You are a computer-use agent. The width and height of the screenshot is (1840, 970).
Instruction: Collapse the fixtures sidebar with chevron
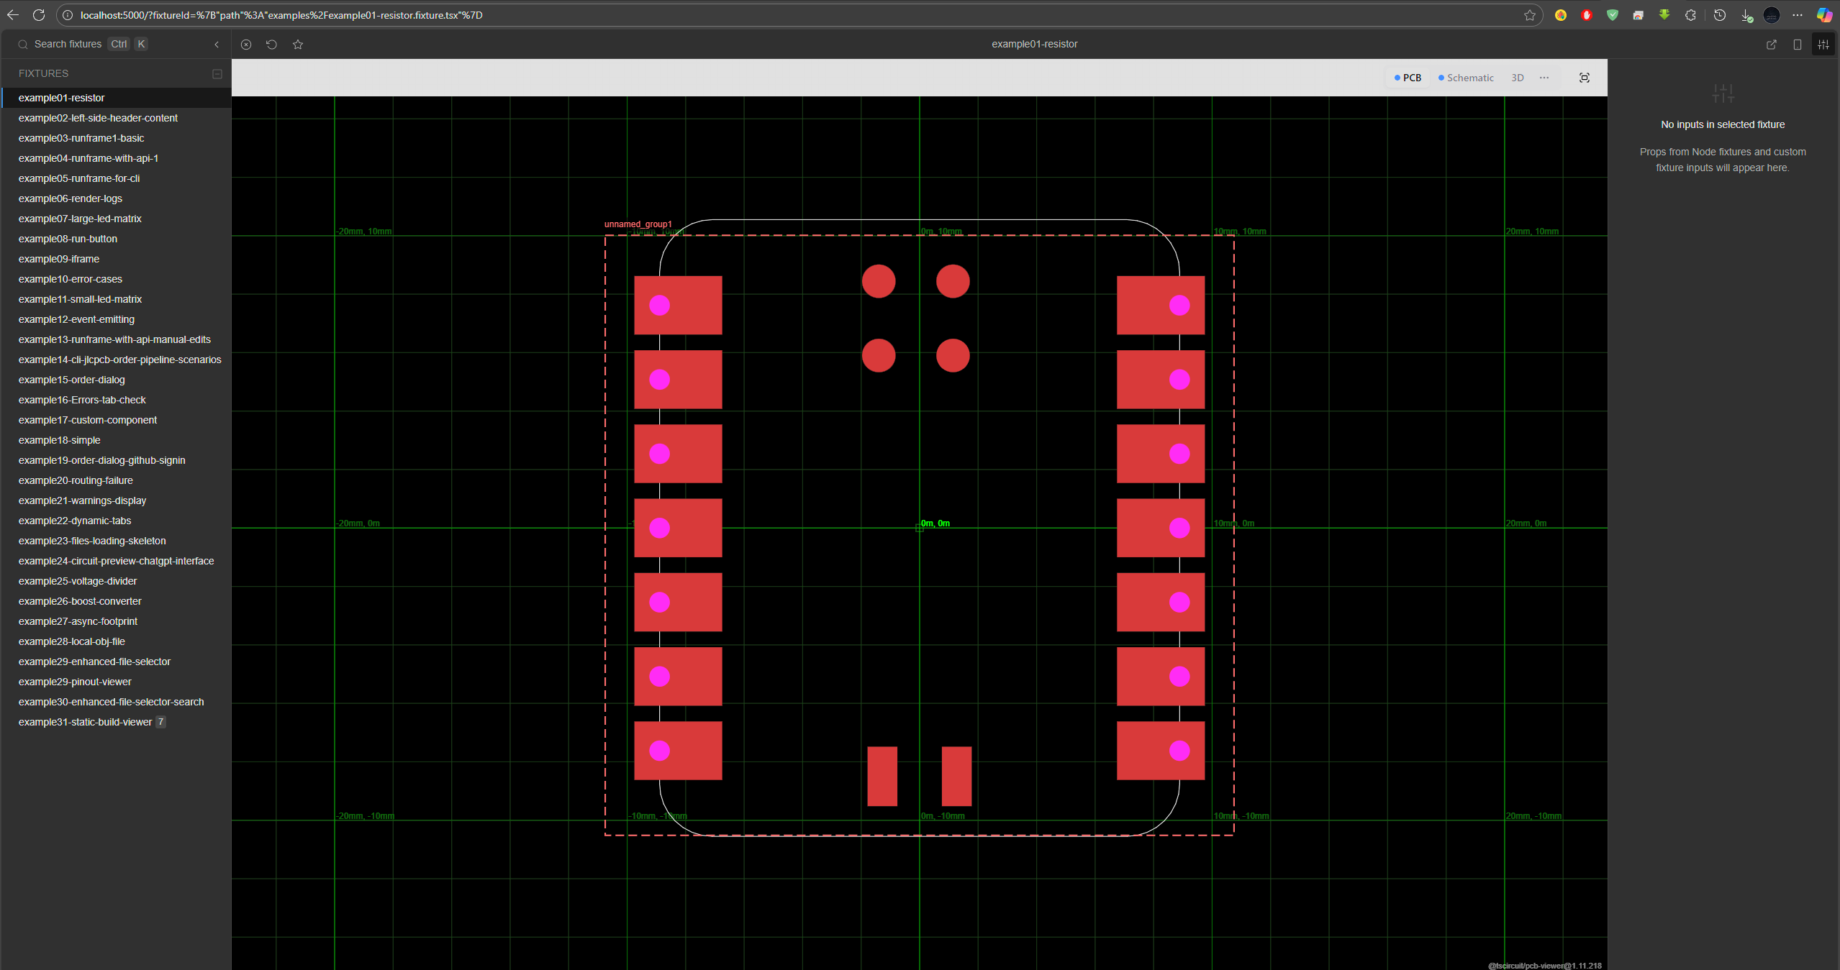(217, 45)
